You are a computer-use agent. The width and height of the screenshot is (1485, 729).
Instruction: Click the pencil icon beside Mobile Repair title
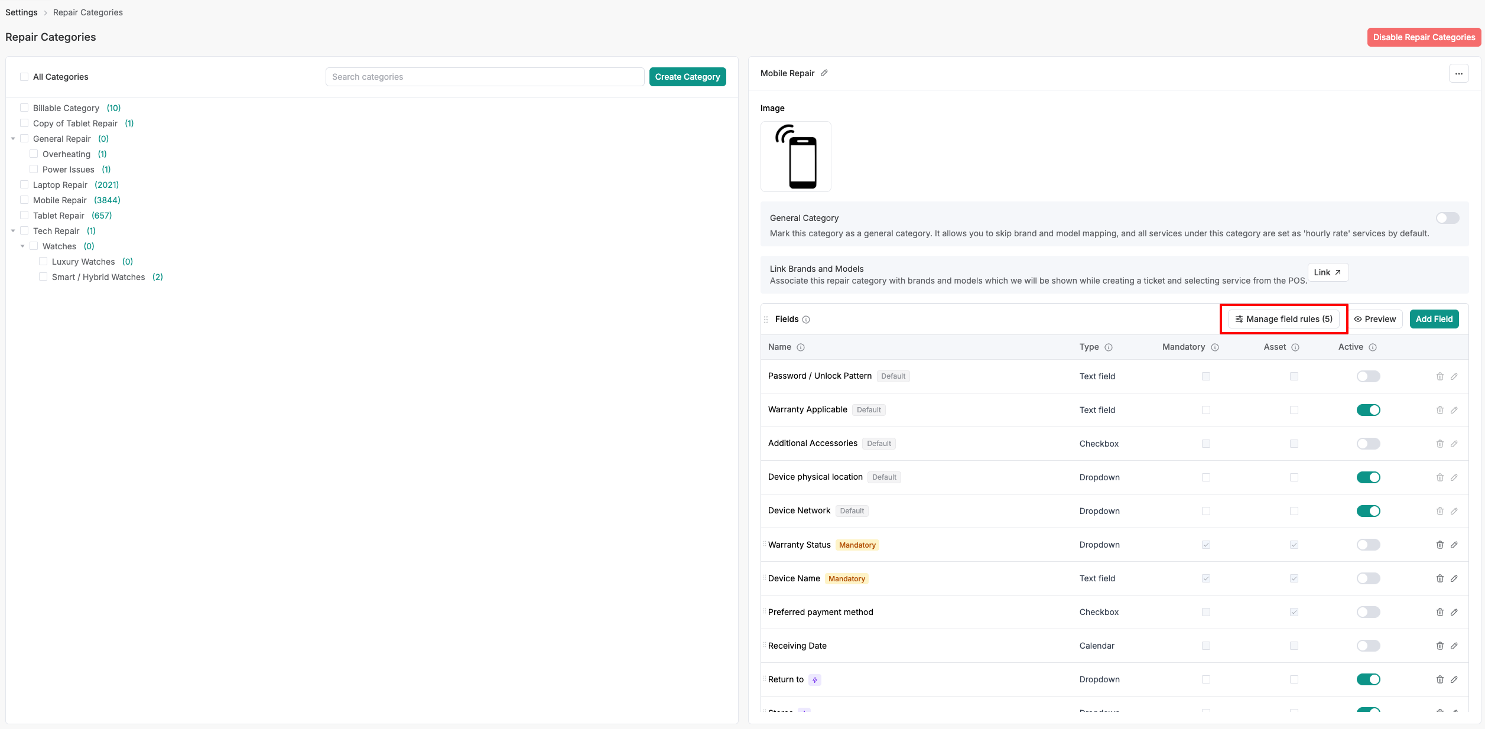(x=824, y=73)
